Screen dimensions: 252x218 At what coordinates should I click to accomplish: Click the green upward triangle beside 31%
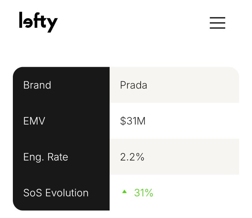[x=124, y=192]
